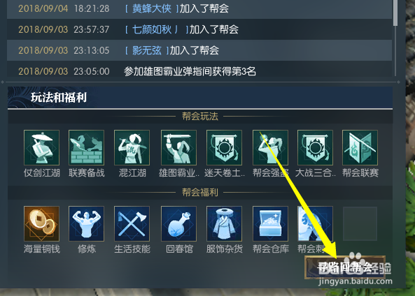Viewport: 415px width, 296px height.
Task: Open the 混江湖 activity icon
Action: click(x=132, y=147)
